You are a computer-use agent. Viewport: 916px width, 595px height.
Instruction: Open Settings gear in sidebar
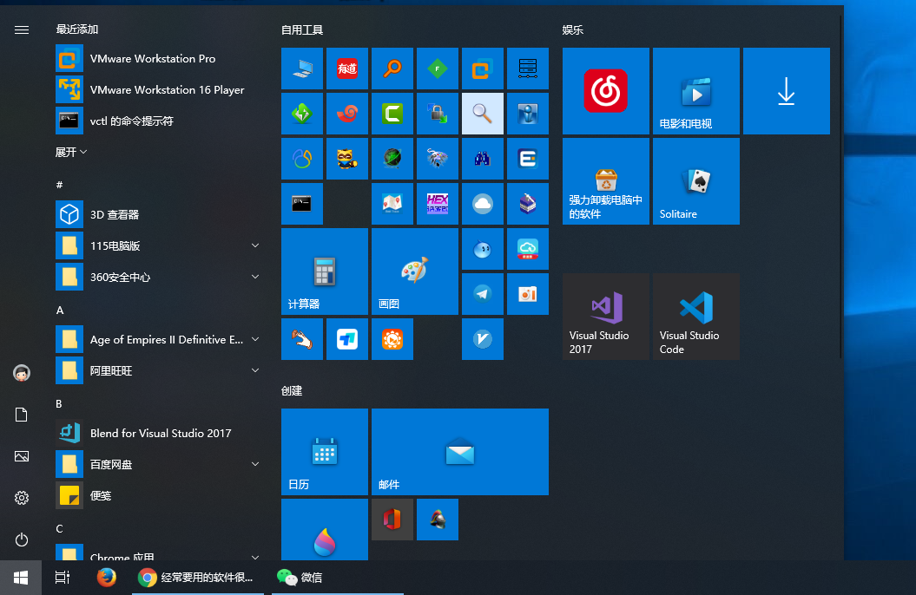pyautogui.click(x=22, y=498)
